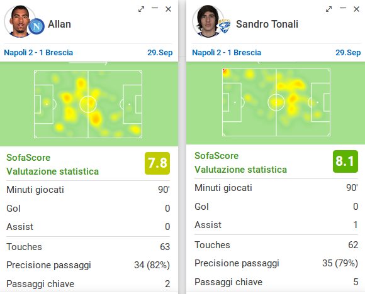Minimize Sandro Tonali's player panel
Image resolution: width=365 pixels, height=294 pixels.
point(343,8)
